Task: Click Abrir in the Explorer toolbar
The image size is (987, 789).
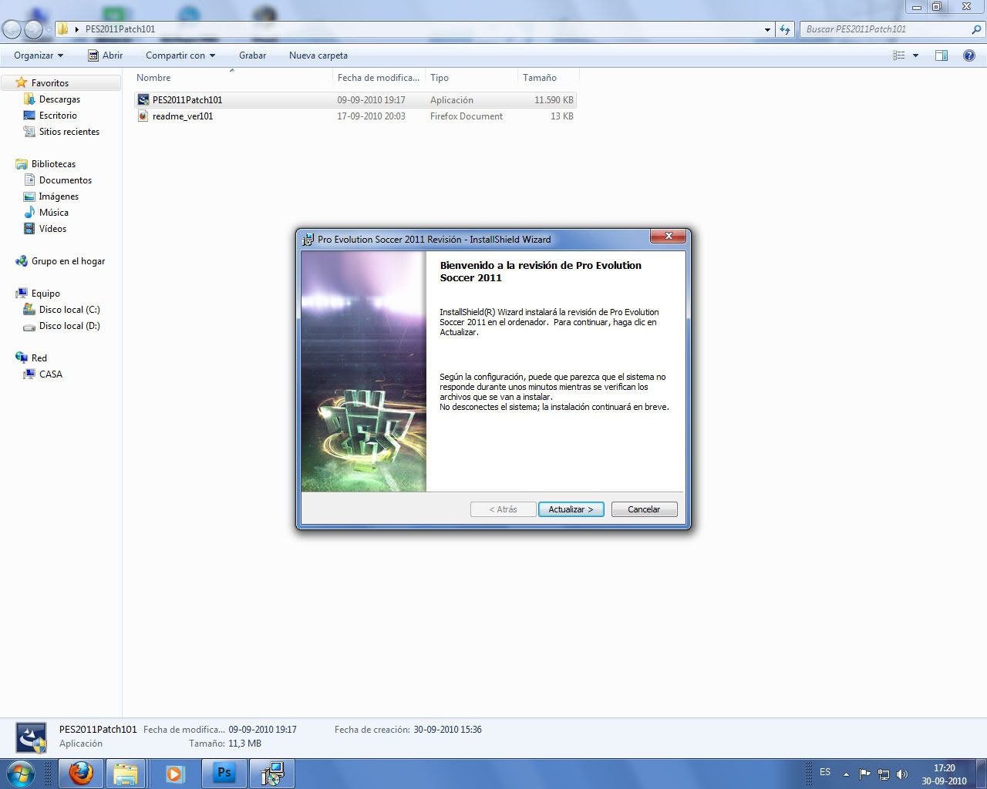Action: pos(105,55)
